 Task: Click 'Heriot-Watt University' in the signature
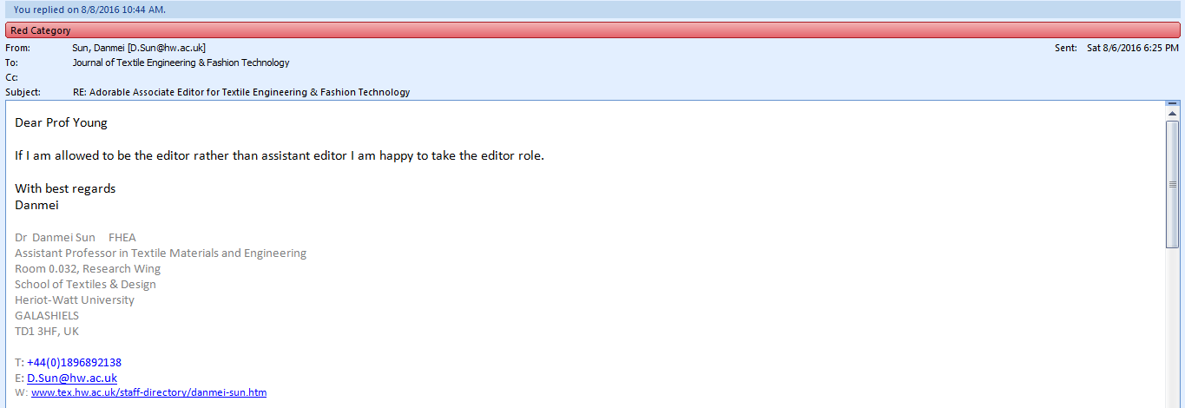click(x=75, y=300)
